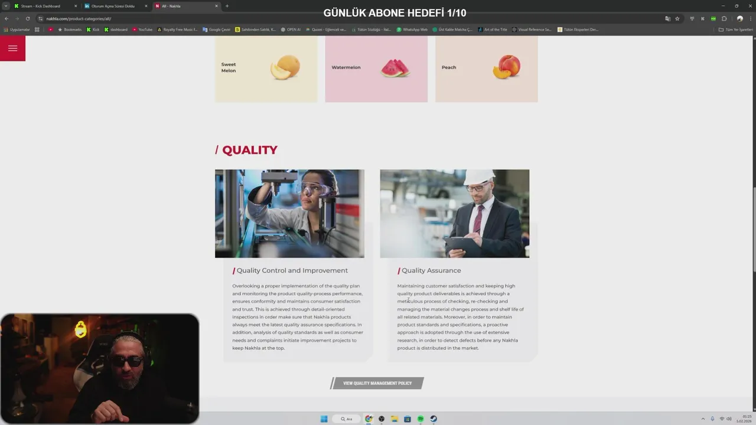Viewport: 756px width, 425px height.
Task: Close the All - Nakhla tab
Action: [216, 6]
